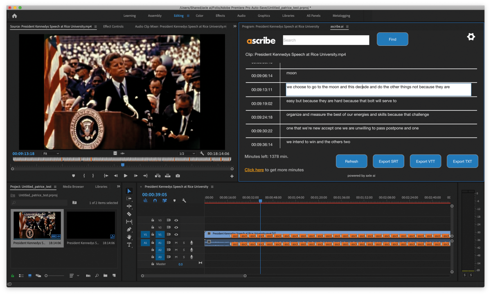Open the Media Browser tab
Screen dimensions: 491x295
point(73,187)
